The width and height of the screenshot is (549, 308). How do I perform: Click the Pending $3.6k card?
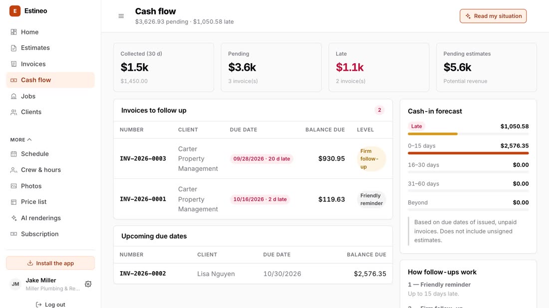(x=271, y=67)
